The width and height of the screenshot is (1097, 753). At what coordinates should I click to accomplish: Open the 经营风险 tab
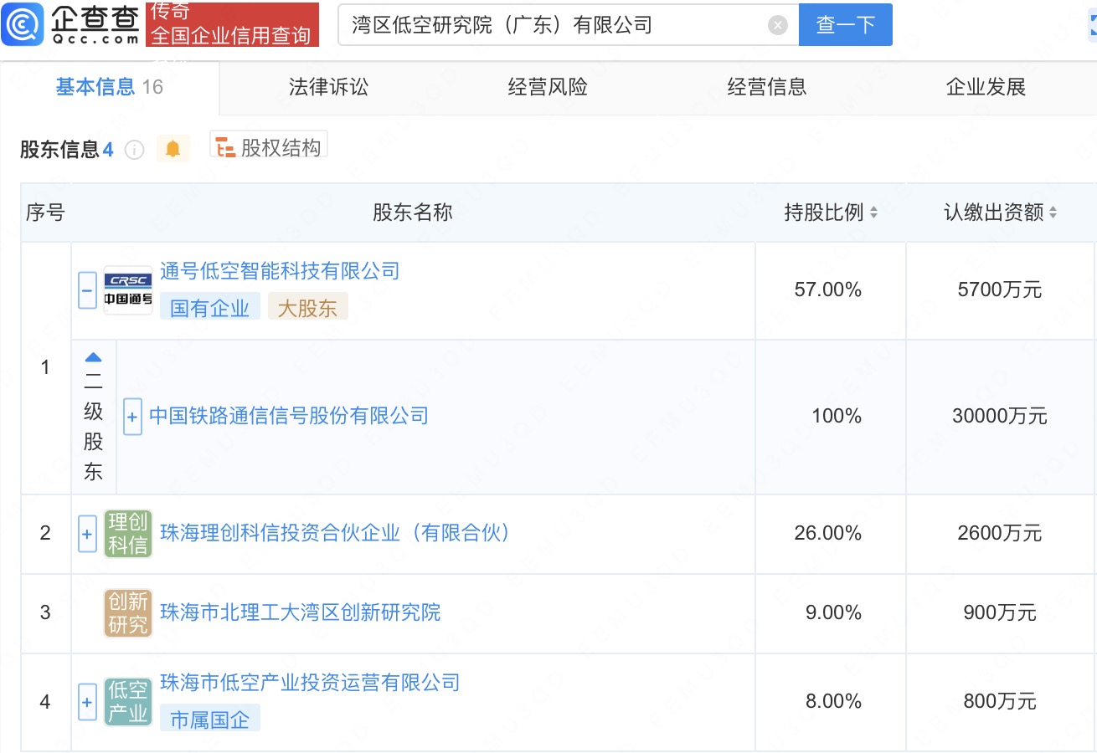548,87
